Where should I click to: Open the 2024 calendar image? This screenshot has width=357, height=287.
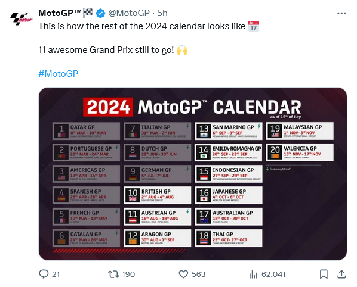pyautogui.click(x=193, y=174)
